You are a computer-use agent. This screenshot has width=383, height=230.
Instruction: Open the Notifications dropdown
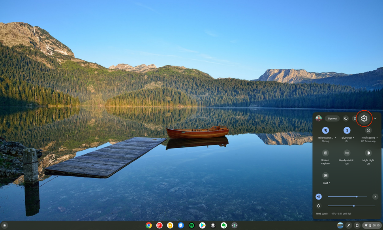click(x=376, y=138)
